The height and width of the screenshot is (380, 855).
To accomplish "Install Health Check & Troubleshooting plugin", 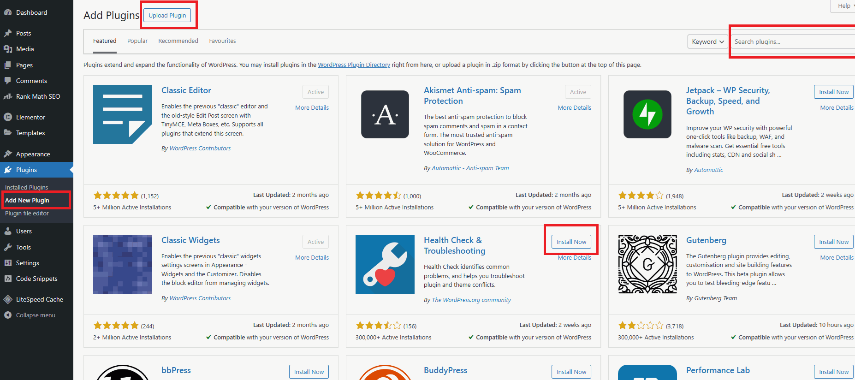I will click(x=571, y=242).
